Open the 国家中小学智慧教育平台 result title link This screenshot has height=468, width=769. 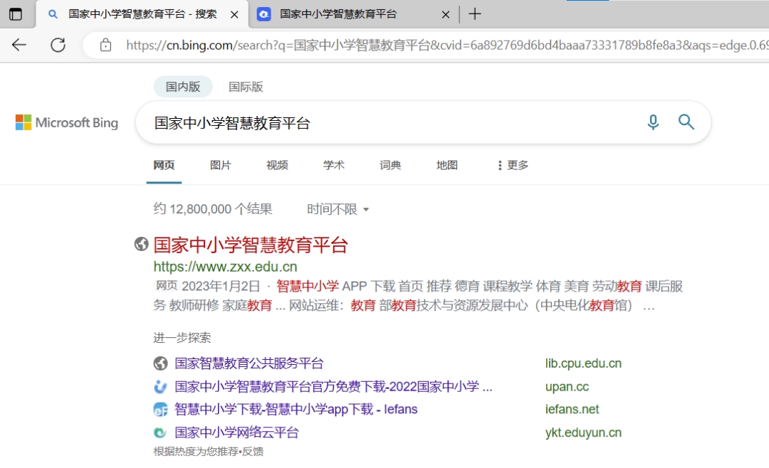(x=251, y=245)
